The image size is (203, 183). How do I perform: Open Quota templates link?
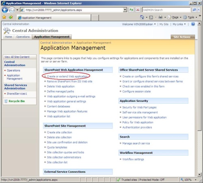point(57,147)
